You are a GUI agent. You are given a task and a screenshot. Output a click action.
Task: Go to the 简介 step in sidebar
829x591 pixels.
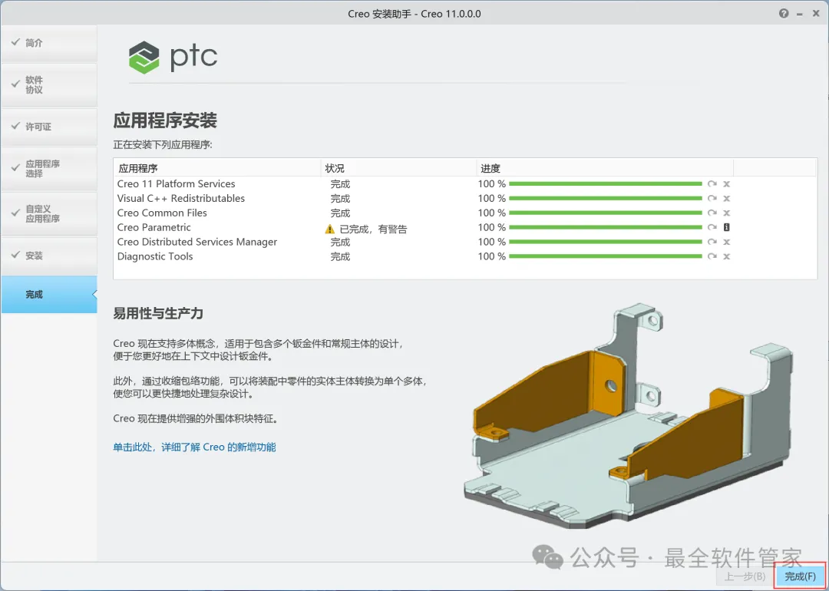pyautogui.click(x=49, y=43)
